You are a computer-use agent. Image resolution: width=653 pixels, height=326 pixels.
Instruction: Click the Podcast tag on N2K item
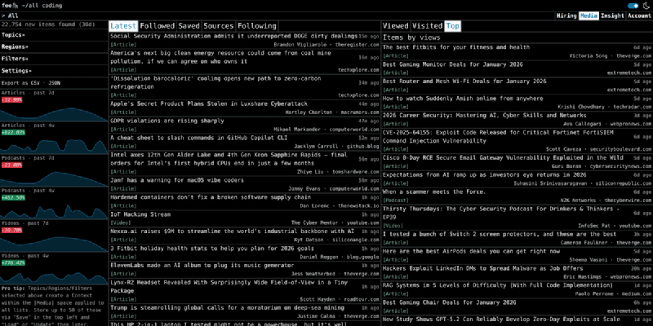(x=397, y=199)
